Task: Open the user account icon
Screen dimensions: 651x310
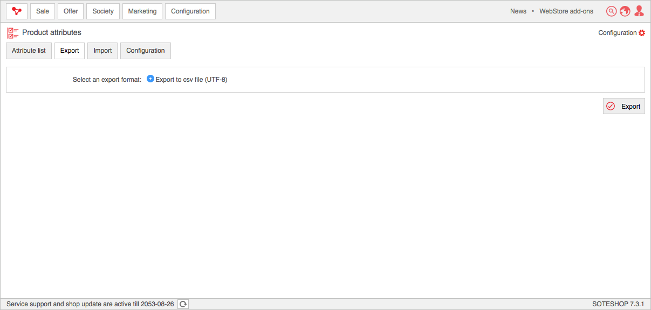Action: point(639,11)
